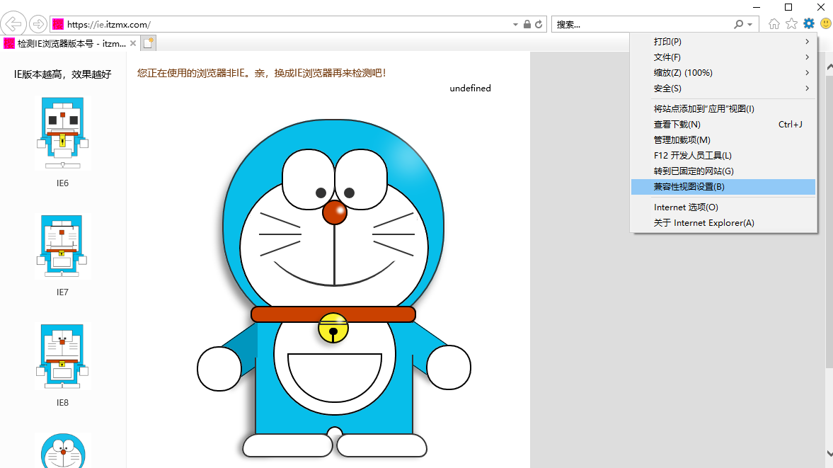Refresh the page with the reload icon

(539, 25)
